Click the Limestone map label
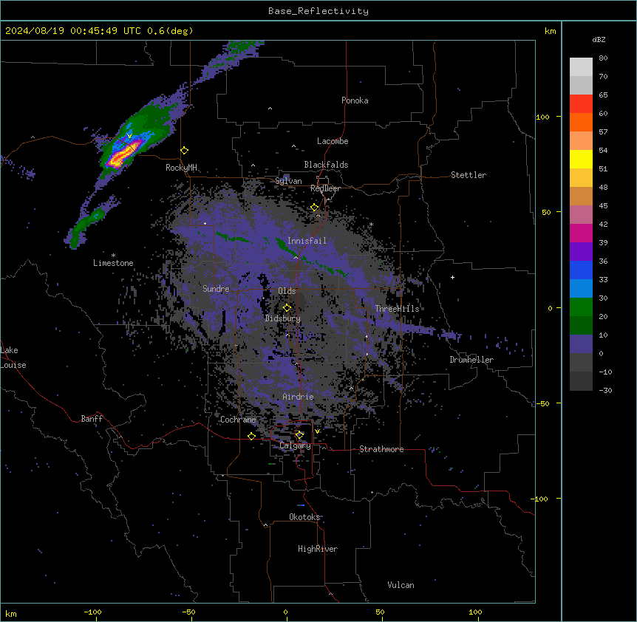This screenshot has width=637, height=622. (113, 263)
